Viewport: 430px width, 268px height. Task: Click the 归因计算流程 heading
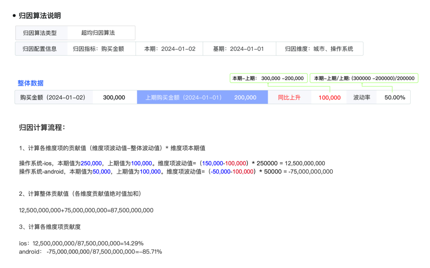42,128
